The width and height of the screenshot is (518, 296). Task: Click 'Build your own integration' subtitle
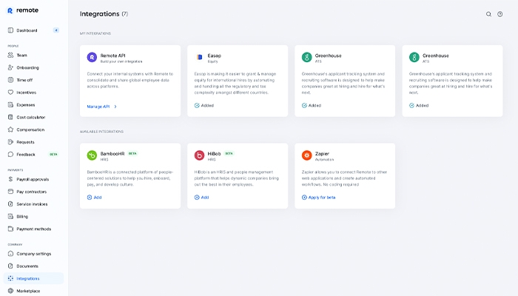[x=121, y=61]
